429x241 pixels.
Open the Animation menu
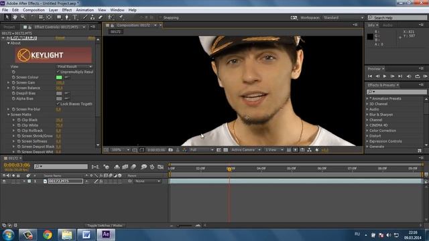tap(84, 10)
